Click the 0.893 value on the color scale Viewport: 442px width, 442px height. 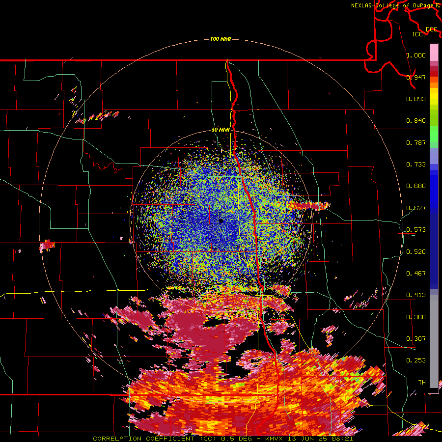[416, 99]
